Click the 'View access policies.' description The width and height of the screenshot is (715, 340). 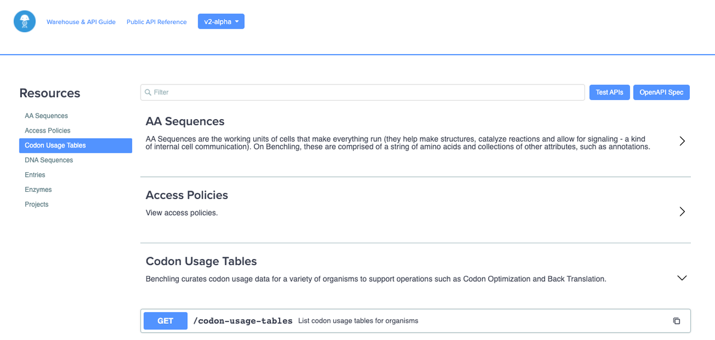point(182,213)
